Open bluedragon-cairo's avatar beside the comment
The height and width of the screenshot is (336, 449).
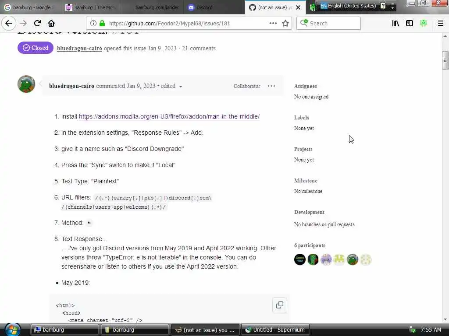click(x=26, y=84)
